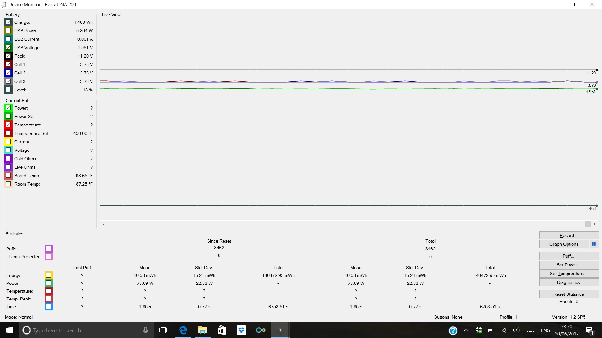This screenshot has width=602, height=338.
Task: Uncheck the Charge graph checkbox
Action: point(8,22)
